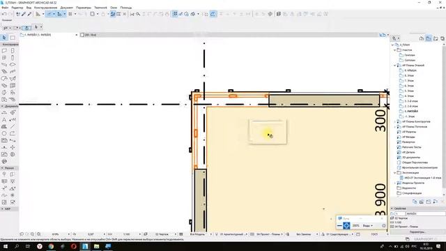Select the 9. КРЫША view in Navigator
Screen dimensions: 446x251
tap(410, 70)
